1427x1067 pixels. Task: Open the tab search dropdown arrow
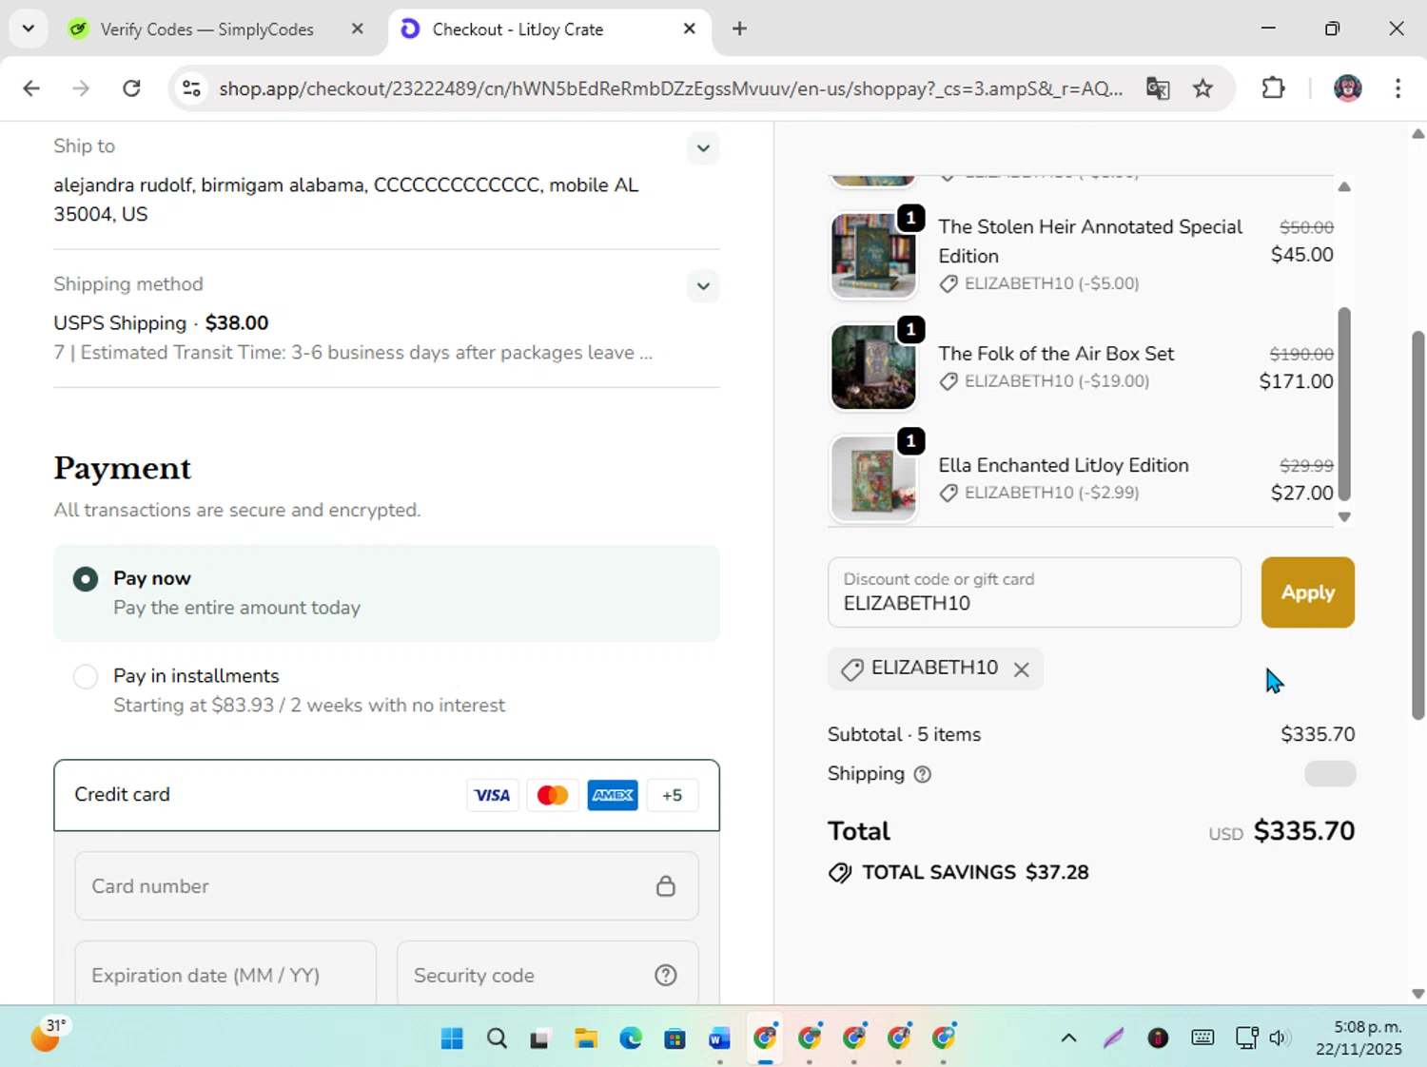click(29, 29)
